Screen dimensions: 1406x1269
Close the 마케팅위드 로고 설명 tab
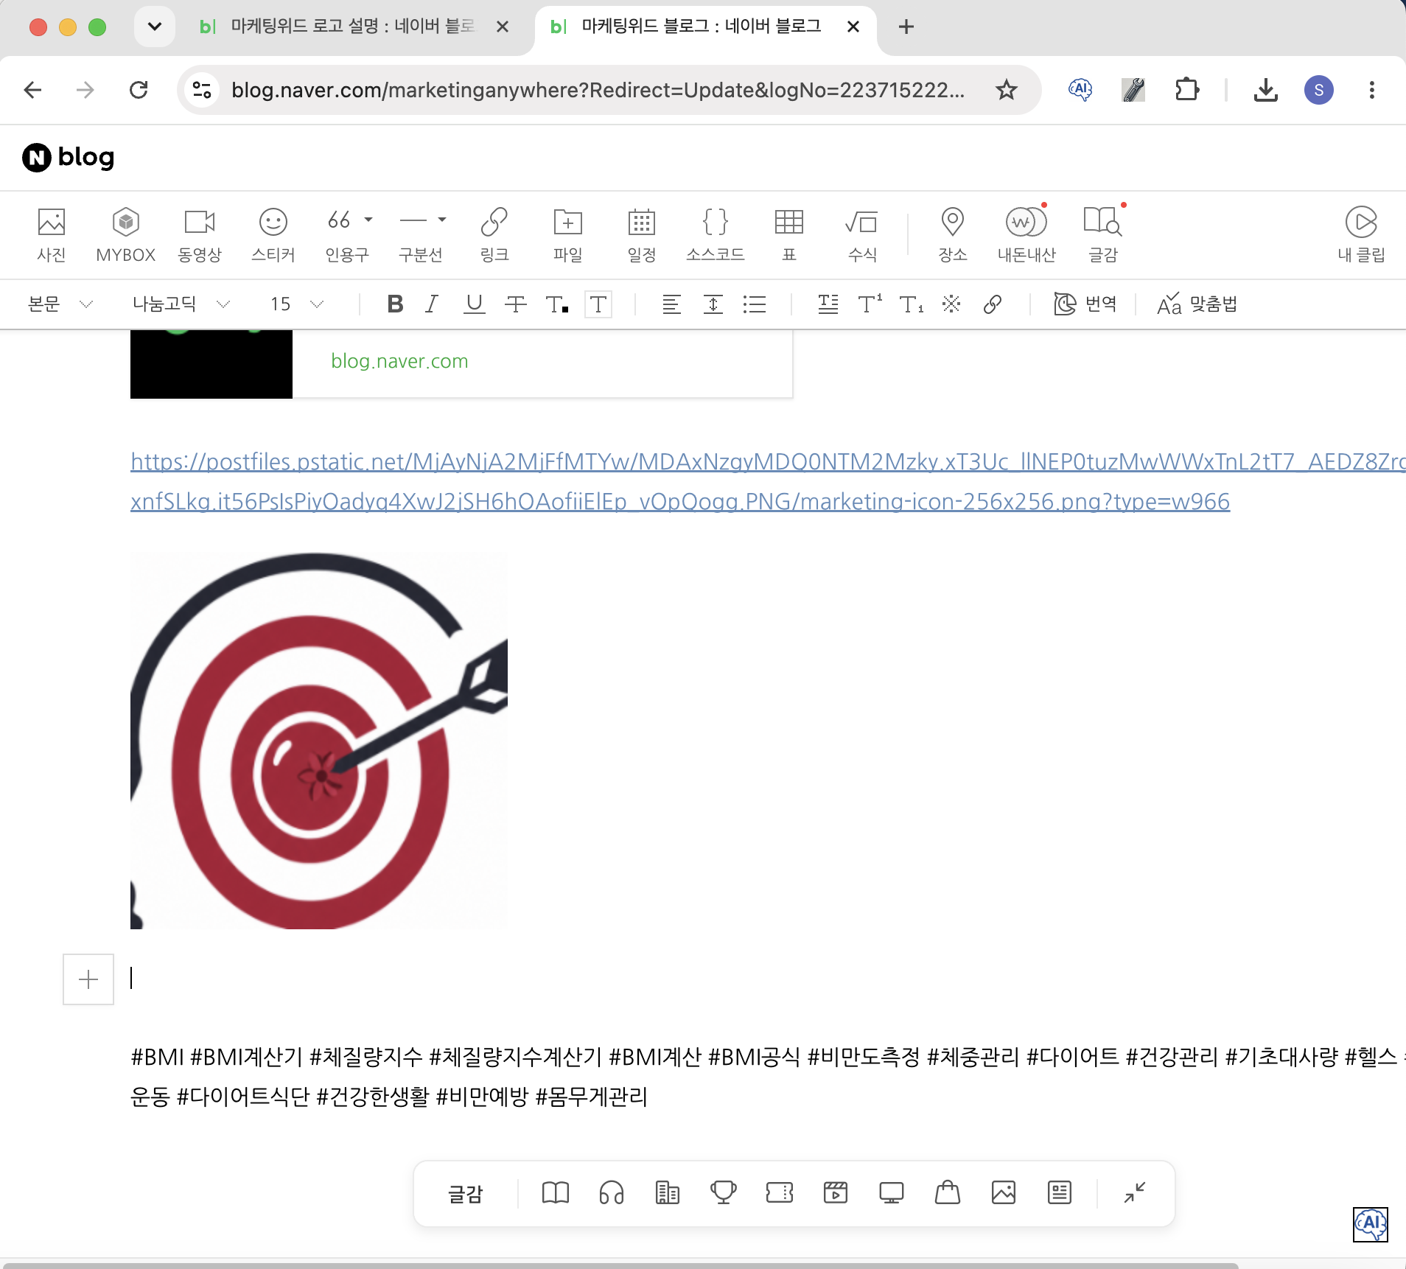503,27
